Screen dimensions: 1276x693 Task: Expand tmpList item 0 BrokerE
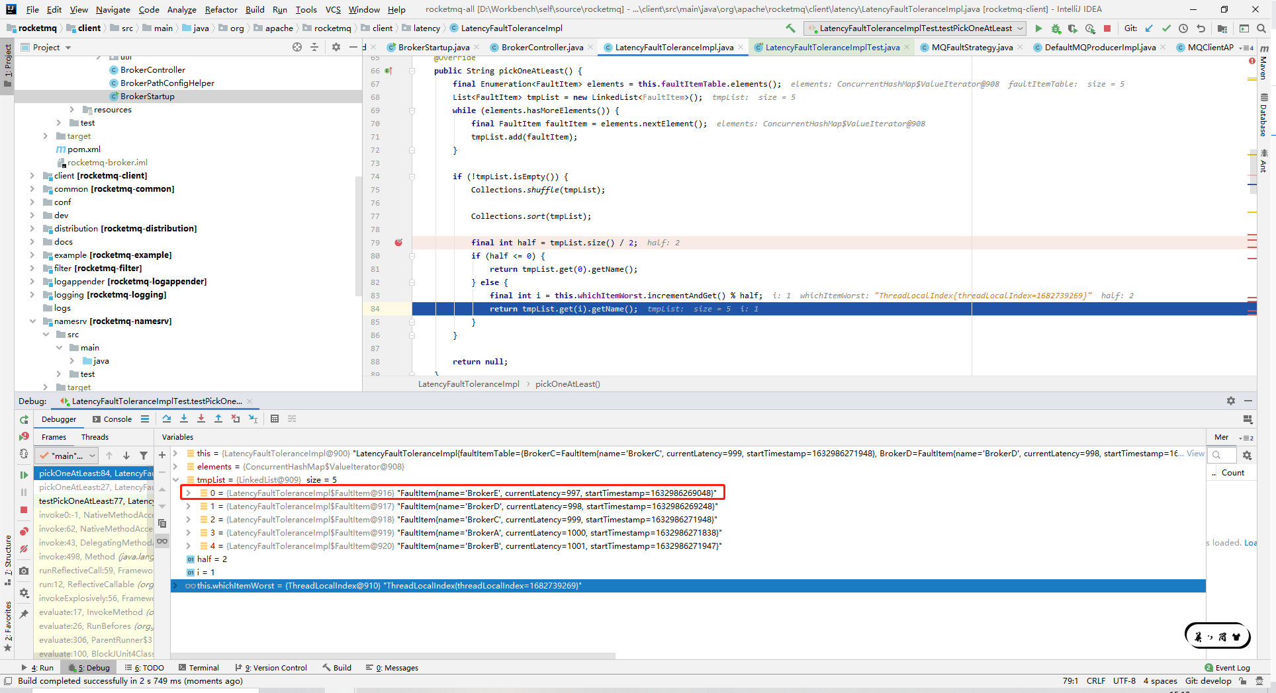point(189,493)
